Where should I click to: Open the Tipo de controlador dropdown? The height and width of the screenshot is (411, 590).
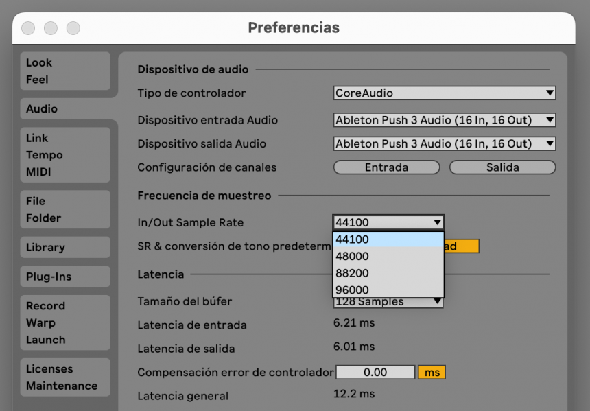(x=444, y=93)
